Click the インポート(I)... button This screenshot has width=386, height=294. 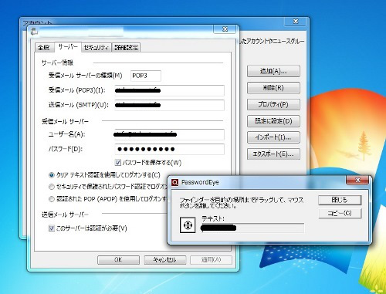pyautogui.click(x=273, y=137)
